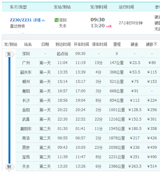Click the 开车时间 column header
Image resolution: width=160 pixels, height=172 pixels.
pyautogui.click(x=81, y=44)
